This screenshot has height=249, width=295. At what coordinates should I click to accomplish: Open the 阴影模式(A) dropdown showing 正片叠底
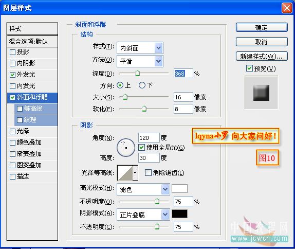pyautogui.click(x=143, y=215)
